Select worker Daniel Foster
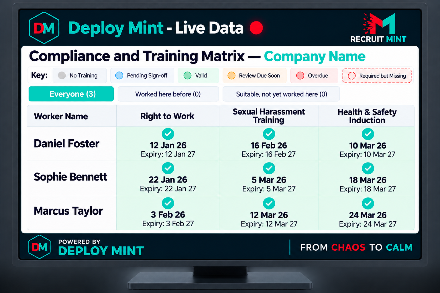Viewport: 440px width, 293px height. coord(66,143)
